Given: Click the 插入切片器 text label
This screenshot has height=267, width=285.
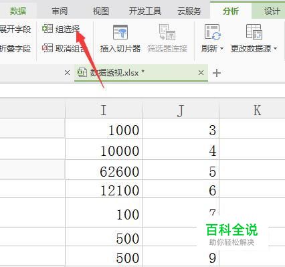Looking at the screenshot, I should click(120, 48).
